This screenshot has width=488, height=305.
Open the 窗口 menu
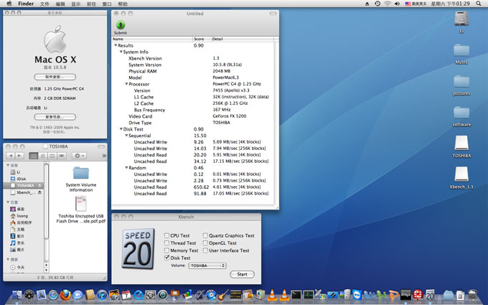point(107,4)
